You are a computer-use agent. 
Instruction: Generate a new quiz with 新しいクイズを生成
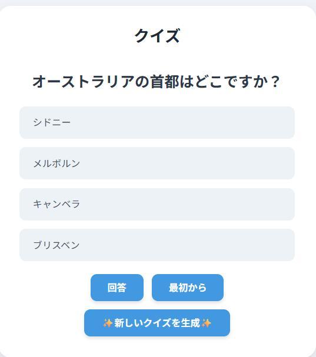pos(157,323)
